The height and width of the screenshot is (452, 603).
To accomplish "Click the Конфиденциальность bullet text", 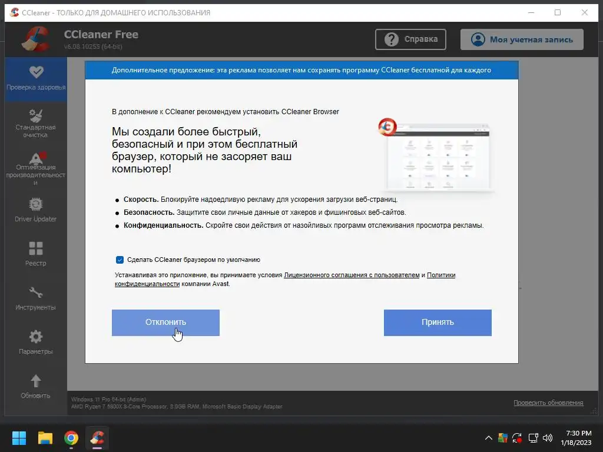I will coord(303,225).
